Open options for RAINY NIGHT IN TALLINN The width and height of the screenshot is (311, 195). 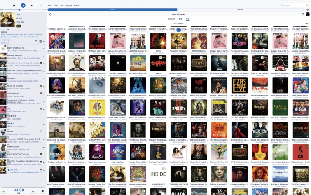point(44,155)
